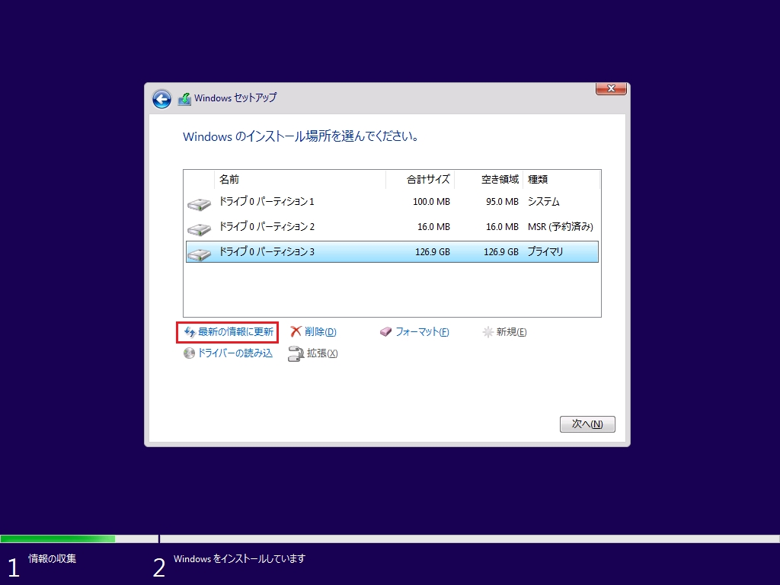The height and width of the screenshot is (585, 780).
Task: Click the MSR (予約済み) type cell
Action: tap(561, 227)
